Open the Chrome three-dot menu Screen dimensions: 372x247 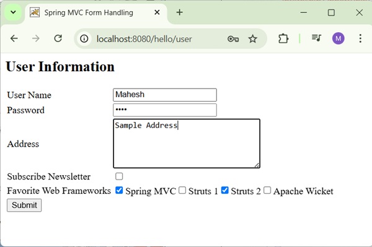coord(360,38)
